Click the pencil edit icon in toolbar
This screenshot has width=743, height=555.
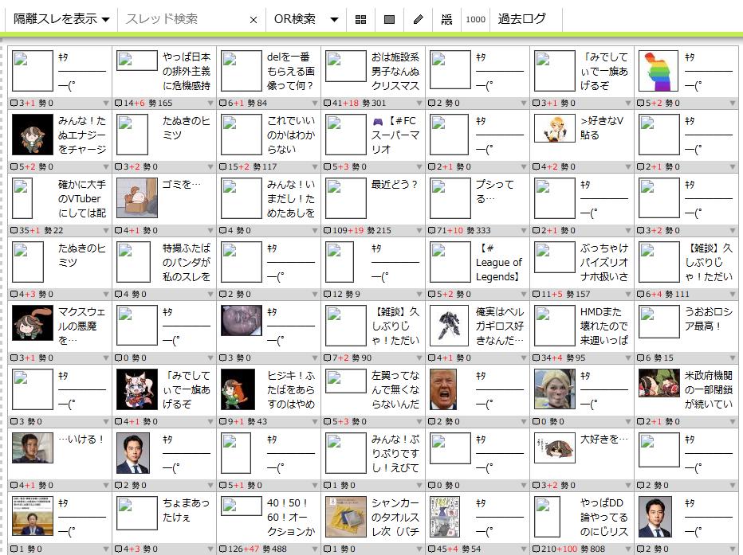(x=419, y=19)
